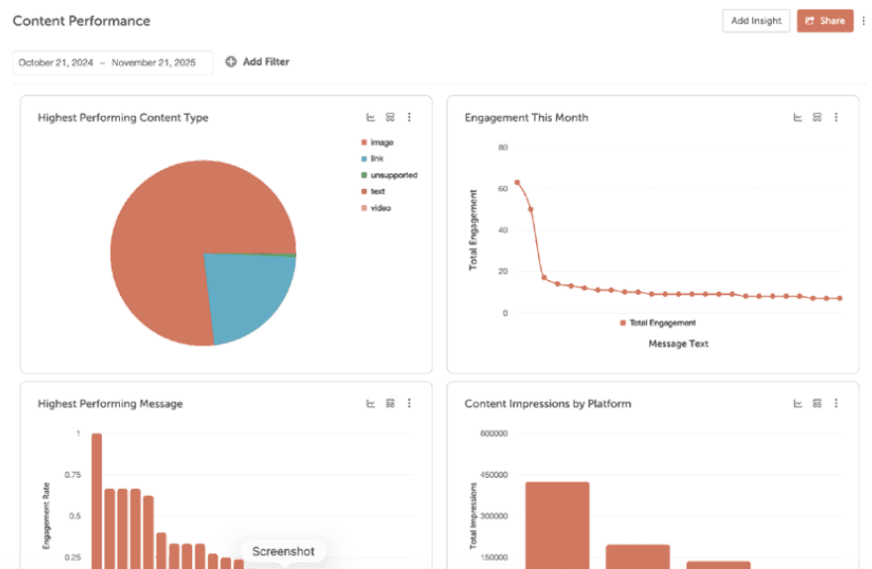Open the date range picker field

[113, 62]
